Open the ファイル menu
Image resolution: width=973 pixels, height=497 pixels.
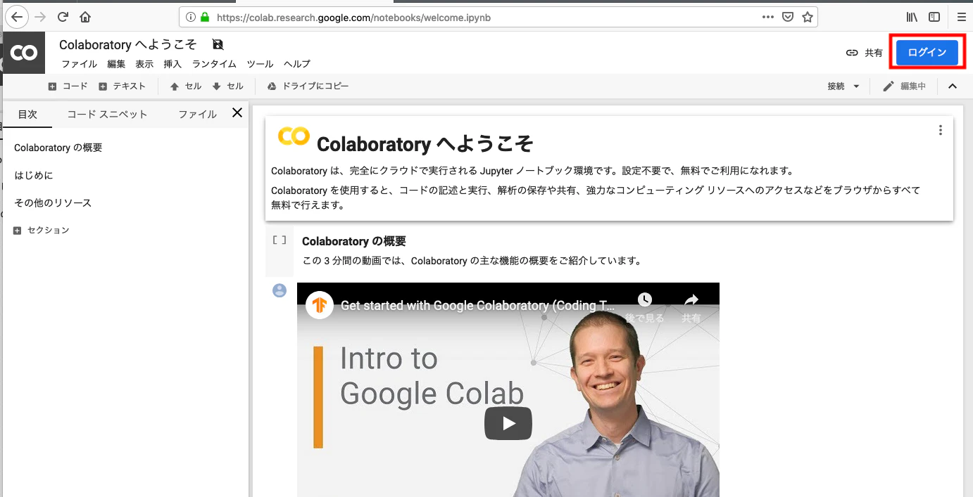pos(80,64)
